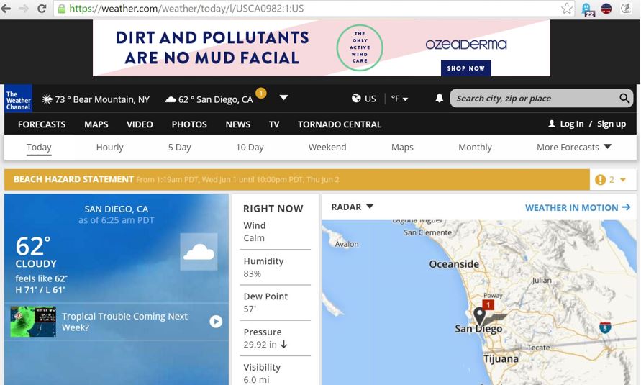Click the search magnifier icon
Image resolution: width=641 pixels, height=385 pixels.
(624, 98)
